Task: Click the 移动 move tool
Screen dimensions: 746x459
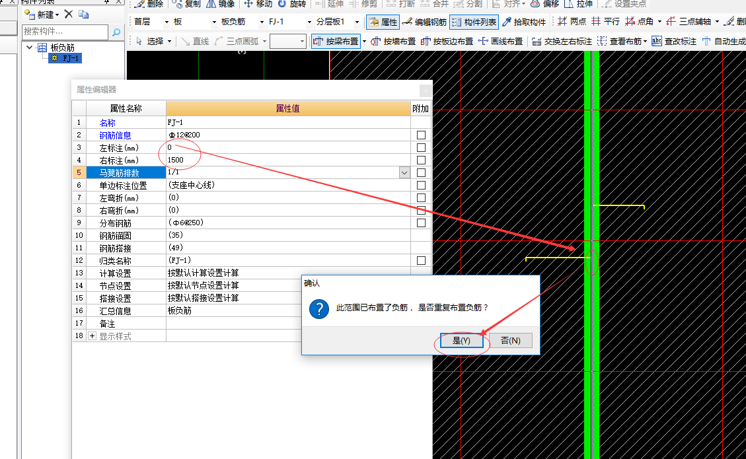Action: pyautogui.click(x=258, y=4)
